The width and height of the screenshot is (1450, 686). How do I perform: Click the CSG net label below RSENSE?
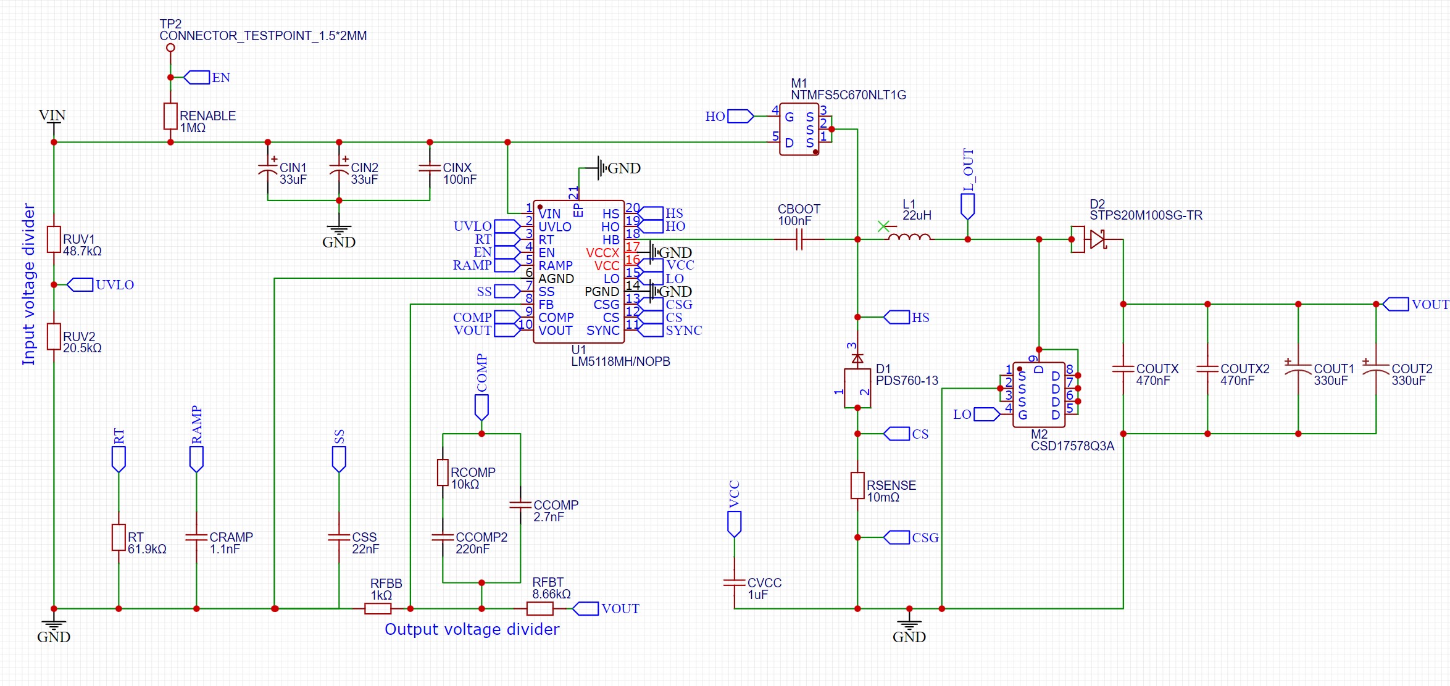click(911, 537)
